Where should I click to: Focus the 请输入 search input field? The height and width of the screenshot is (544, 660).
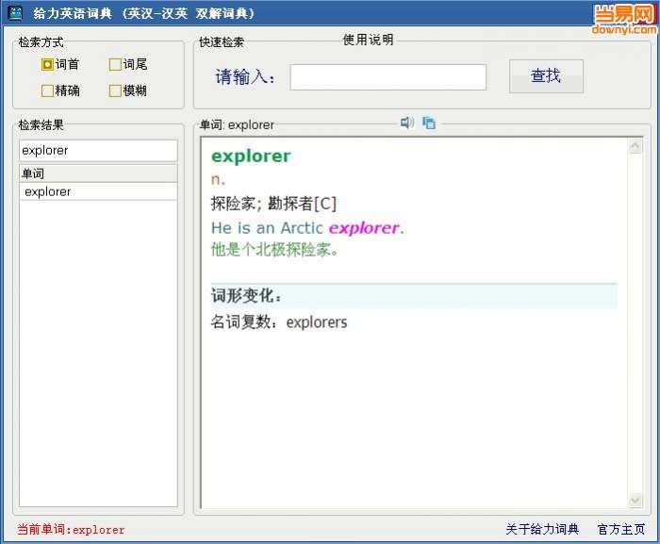[x=388, y=77]
